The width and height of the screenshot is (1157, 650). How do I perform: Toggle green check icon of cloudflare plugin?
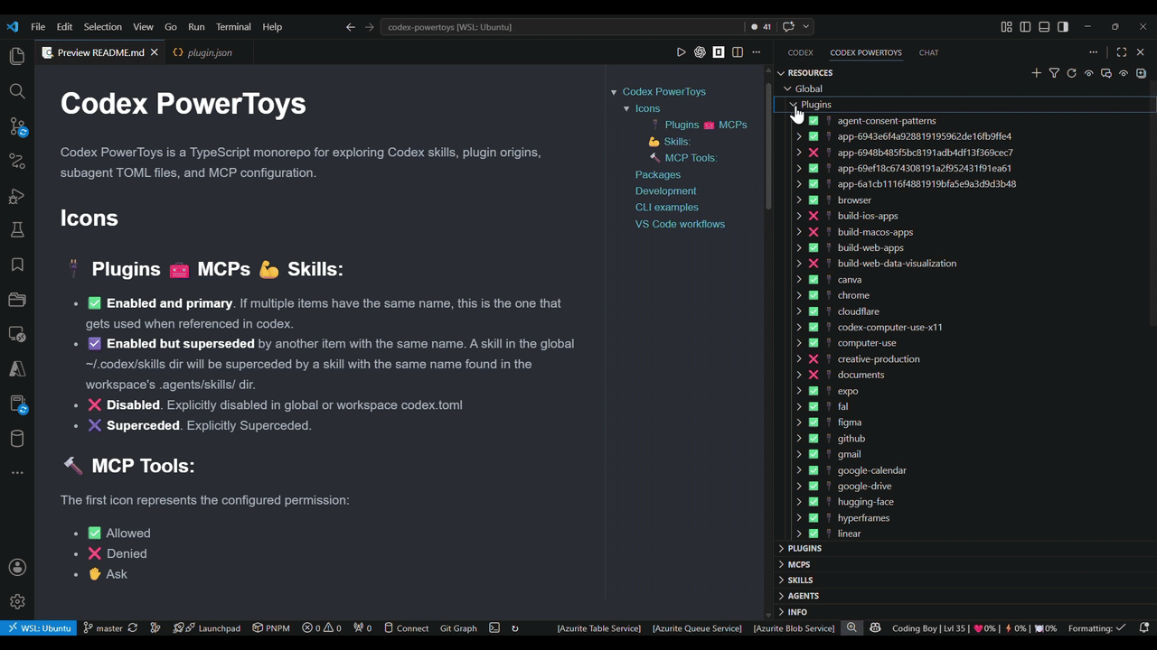tap(814, 311)
